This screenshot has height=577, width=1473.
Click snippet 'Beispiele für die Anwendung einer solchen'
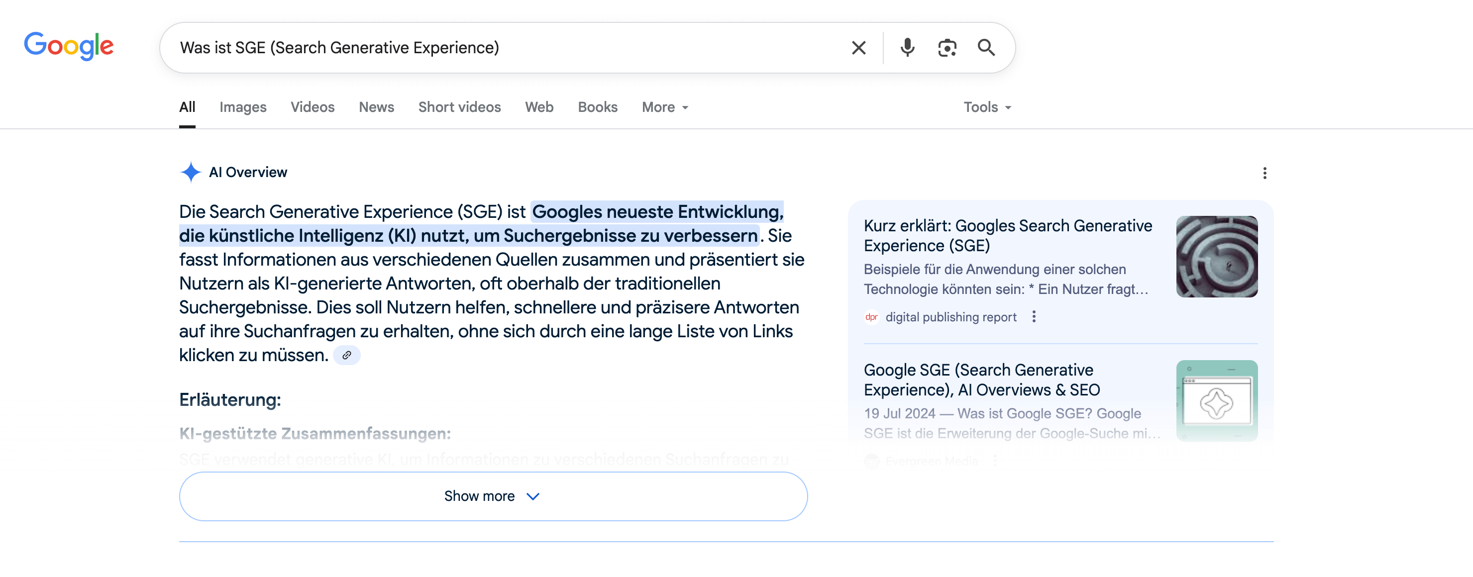[994, 269]
